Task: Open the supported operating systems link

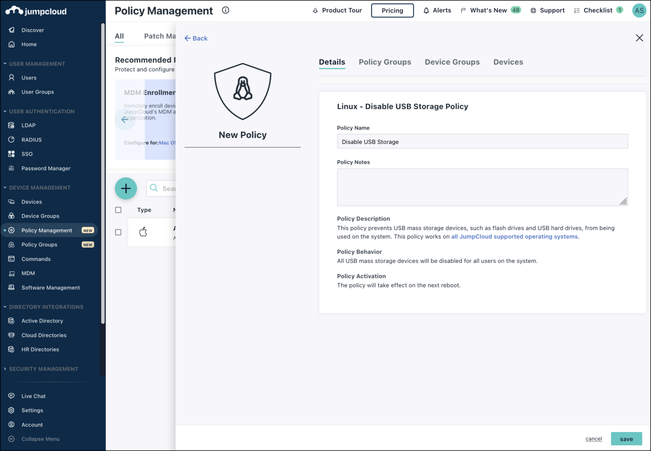Action: (x=514, y=236)
